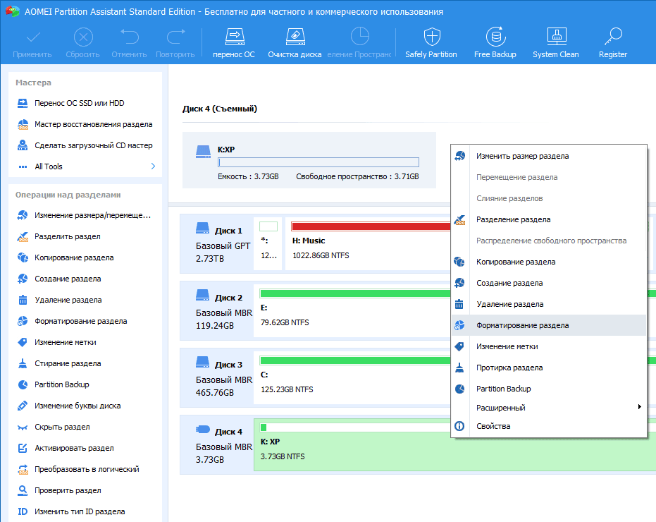Choose 'Протирка раздела' in context menu
Screen dimensions: 656x522
point(549,368)
